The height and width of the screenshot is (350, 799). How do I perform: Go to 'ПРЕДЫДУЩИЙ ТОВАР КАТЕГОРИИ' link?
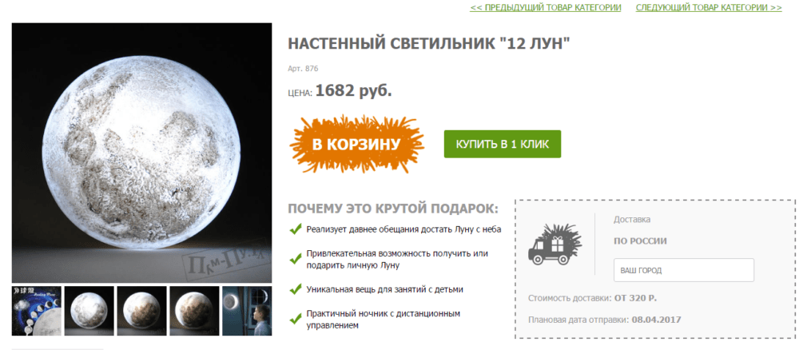(545, 8)
